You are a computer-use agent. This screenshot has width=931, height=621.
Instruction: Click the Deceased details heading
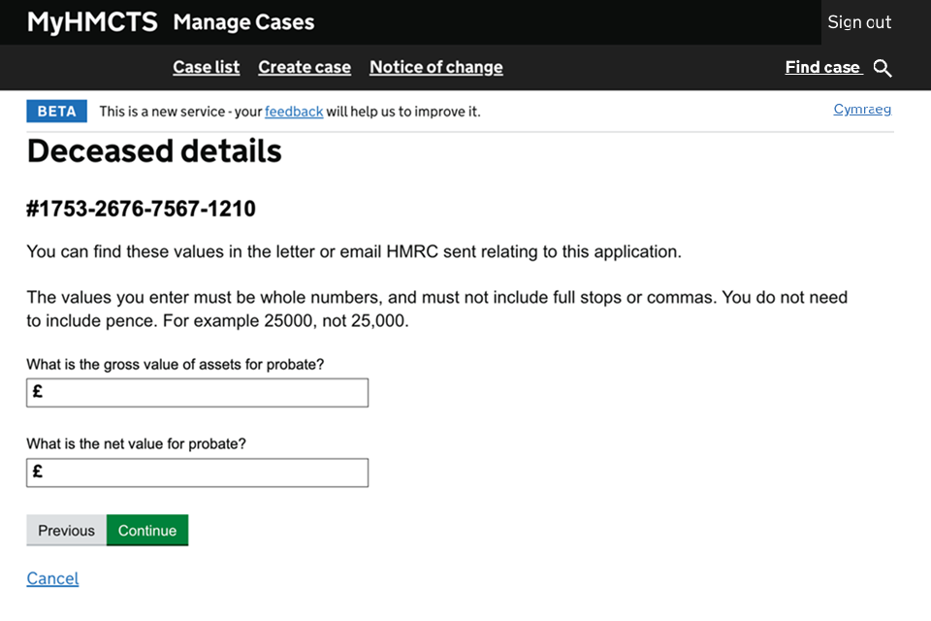tap(154, 151)
